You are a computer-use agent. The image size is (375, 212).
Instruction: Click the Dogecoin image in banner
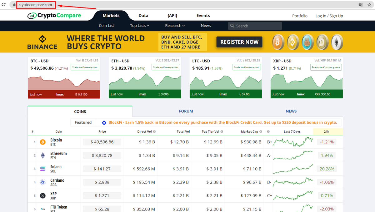pyautogui.click(x=322, y=42)
